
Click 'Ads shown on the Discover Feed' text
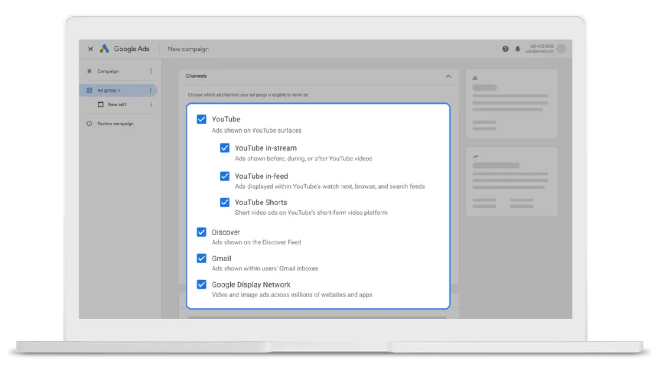(256, 242)
